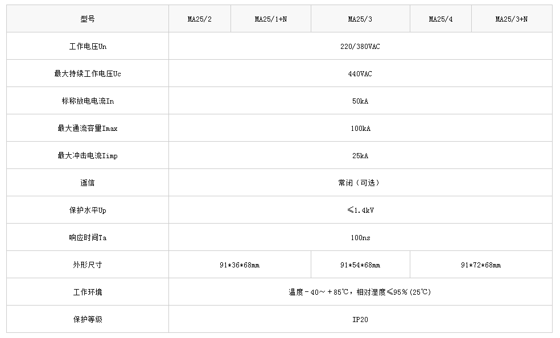The width and height of the screenshot is (560, 338).
Task: Select the 25kA impulse current value
Action: tap(360, 155)
